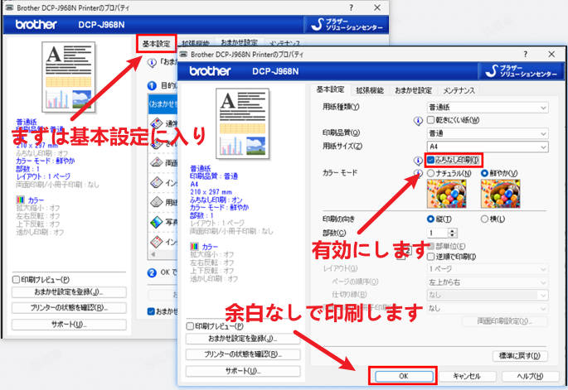Image resolution: width=568 pixels, height=390 pixels.
Task: Open the 用紙種類 dropdown showing 普通紙
Action: [488, 107]
